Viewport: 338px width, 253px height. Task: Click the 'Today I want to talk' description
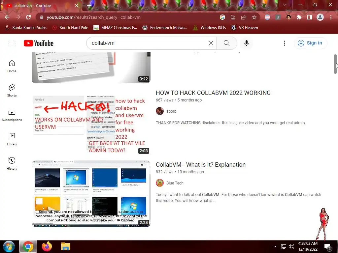coord(238,198)
